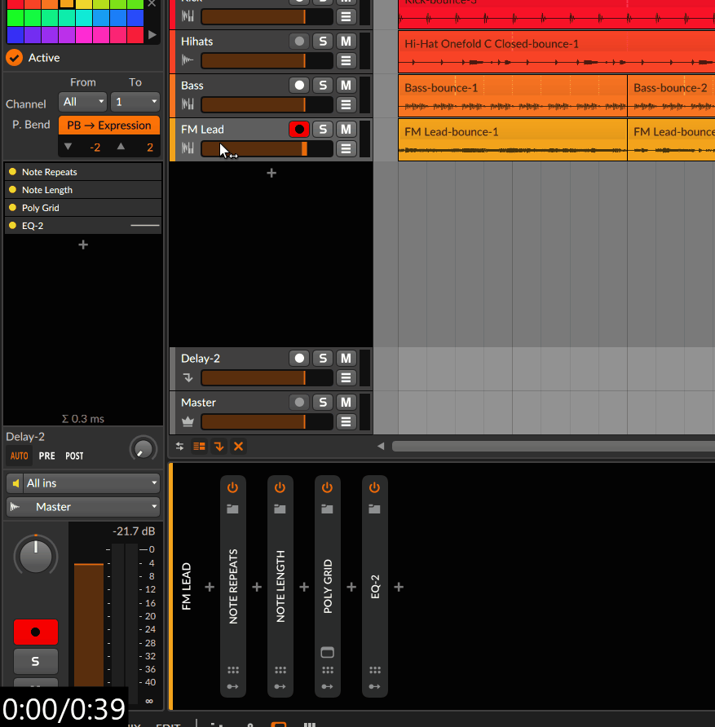This screenshot has height=727, width=715.
Task: Open preset folder of Note Repeats device
Action: coord(233,509)
